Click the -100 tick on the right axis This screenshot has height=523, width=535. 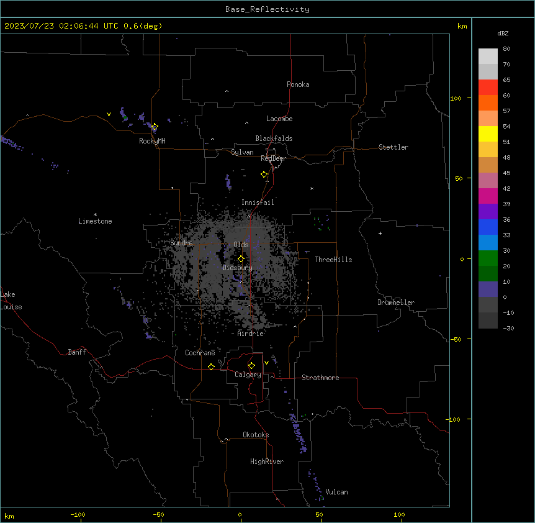454,419
